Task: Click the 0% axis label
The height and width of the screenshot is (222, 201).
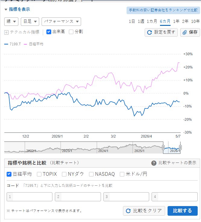Action: point(186,93)
